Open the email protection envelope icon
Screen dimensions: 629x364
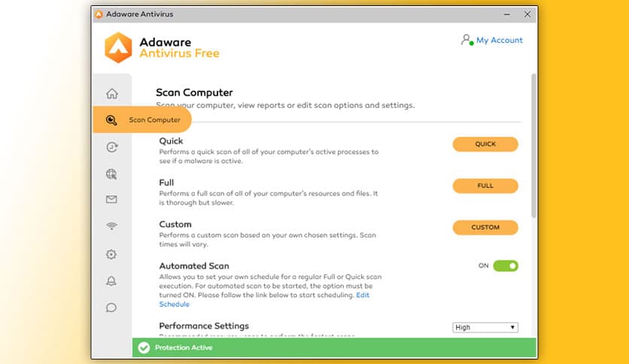tap(111, 200)
